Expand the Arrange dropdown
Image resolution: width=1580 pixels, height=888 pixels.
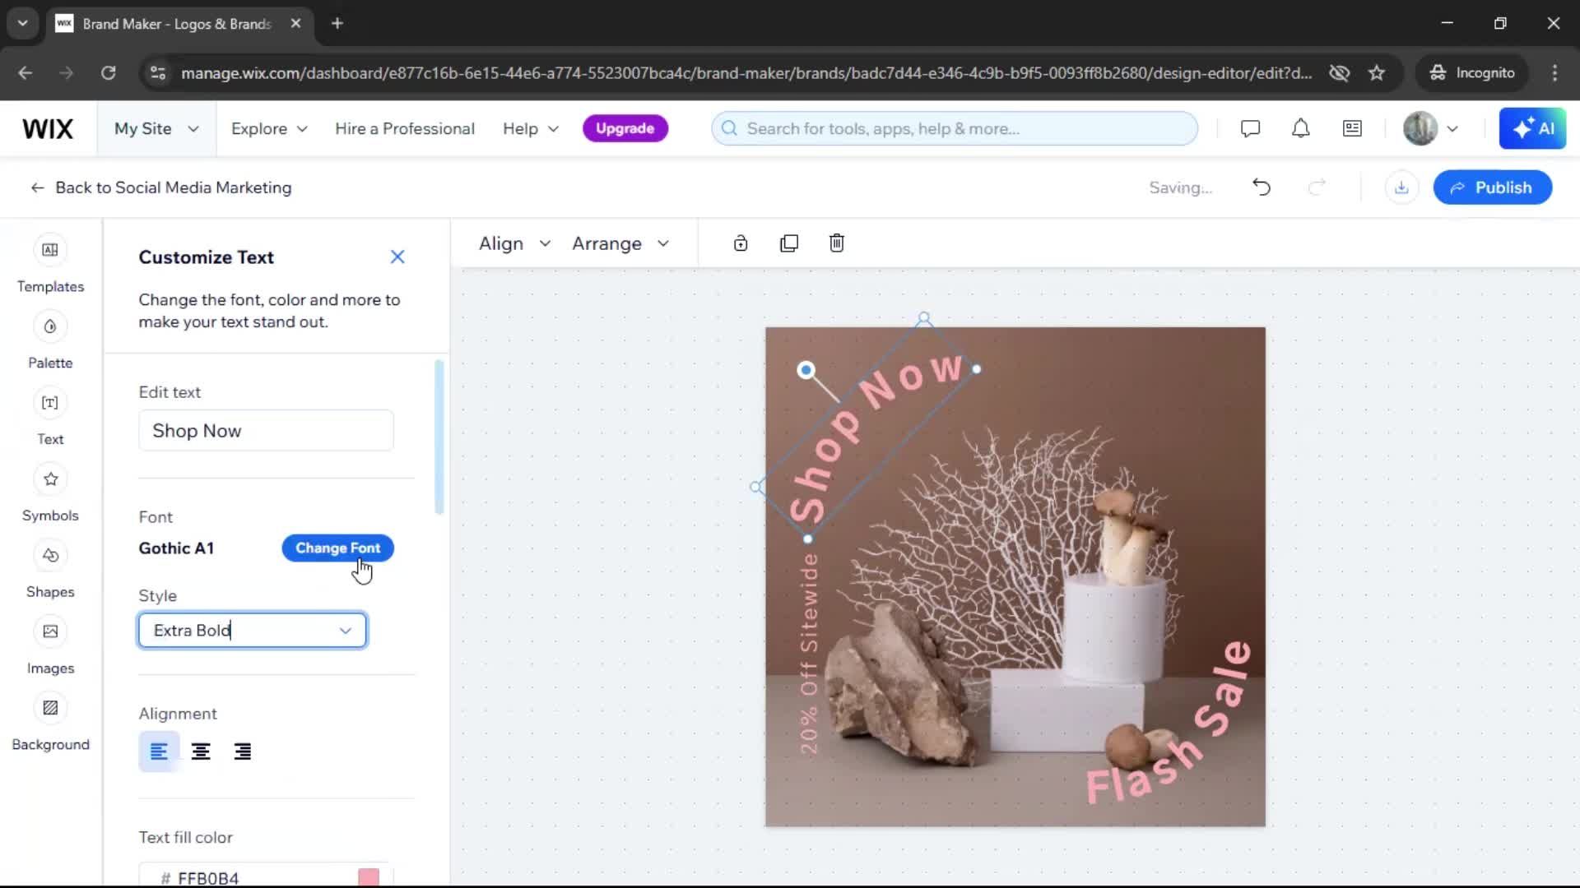click(621, 243)
